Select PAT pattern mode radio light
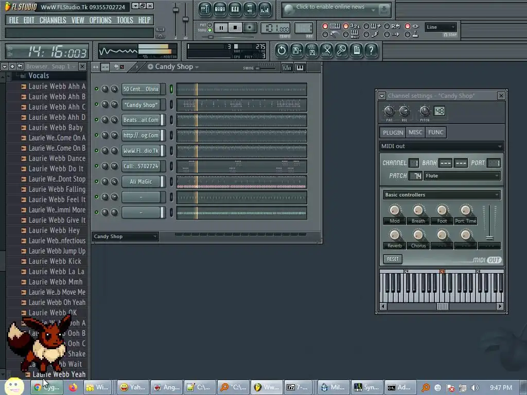Viewport: 527px width, 395px height. (x=210, y=25)
